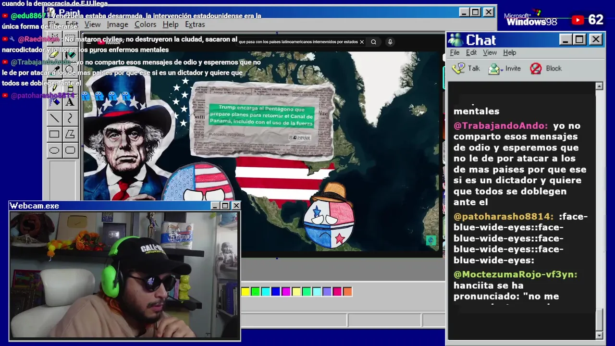Choose the Fill With Color bucket tool
Viewport: 615px width, 346px height.
70,55
